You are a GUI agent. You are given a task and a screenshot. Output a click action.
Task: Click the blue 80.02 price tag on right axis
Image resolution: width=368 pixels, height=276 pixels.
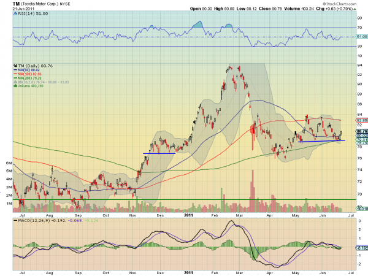[362, 136]
